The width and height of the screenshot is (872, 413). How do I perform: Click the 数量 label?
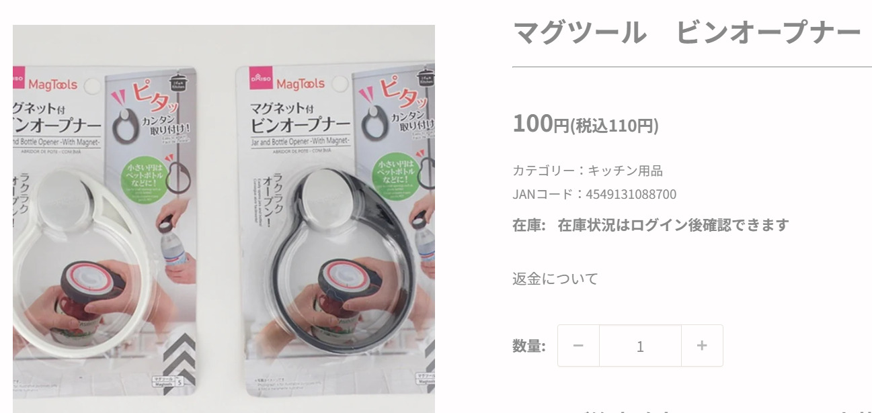tap(528, 346)
